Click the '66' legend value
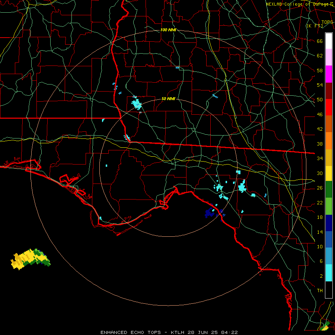Screen dimensions: 335x335 [320, 41]
